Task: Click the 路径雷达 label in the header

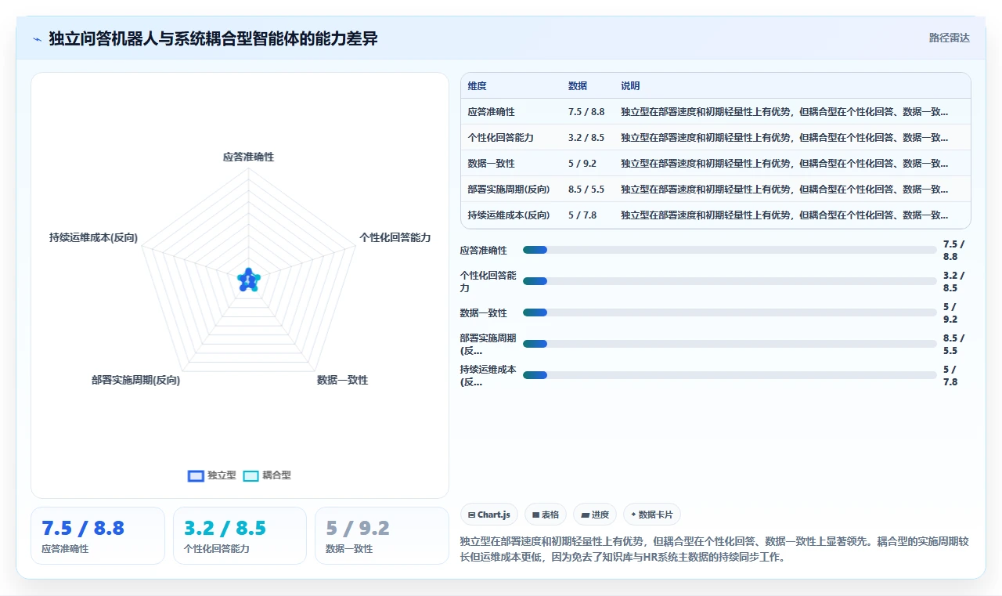Action: coord(949,38)
